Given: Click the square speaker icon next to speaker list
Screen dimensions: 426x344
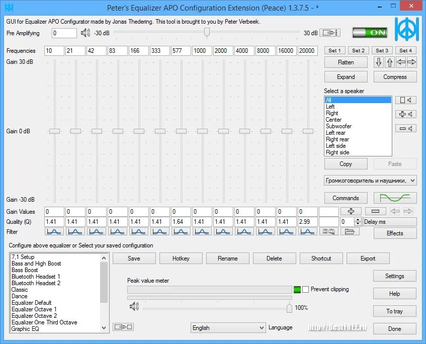Looking at the screenshot, I should [x=405, y=100].
